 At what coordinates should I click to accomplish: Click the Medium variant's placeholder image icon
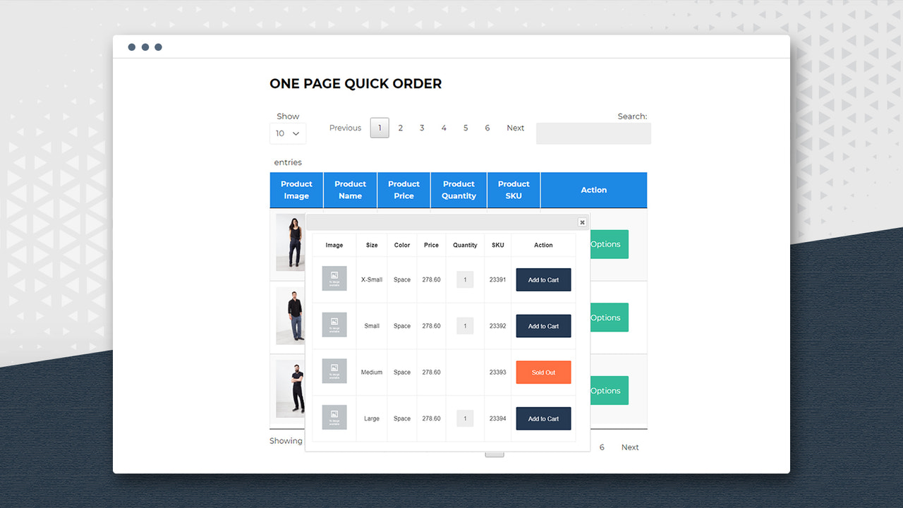[x=334, y=370]
